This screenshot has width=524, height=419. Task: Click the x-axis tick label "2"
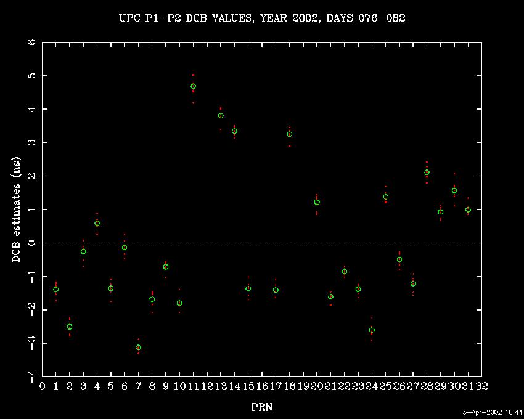click(x=70, y=386)
